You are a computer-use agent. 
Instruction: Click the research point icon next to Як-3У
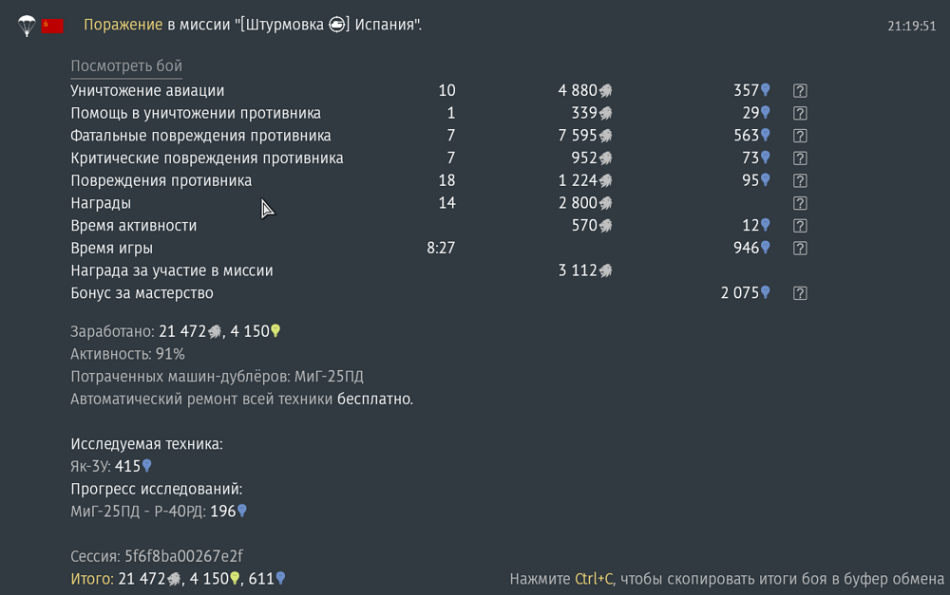tap(146, 466)
